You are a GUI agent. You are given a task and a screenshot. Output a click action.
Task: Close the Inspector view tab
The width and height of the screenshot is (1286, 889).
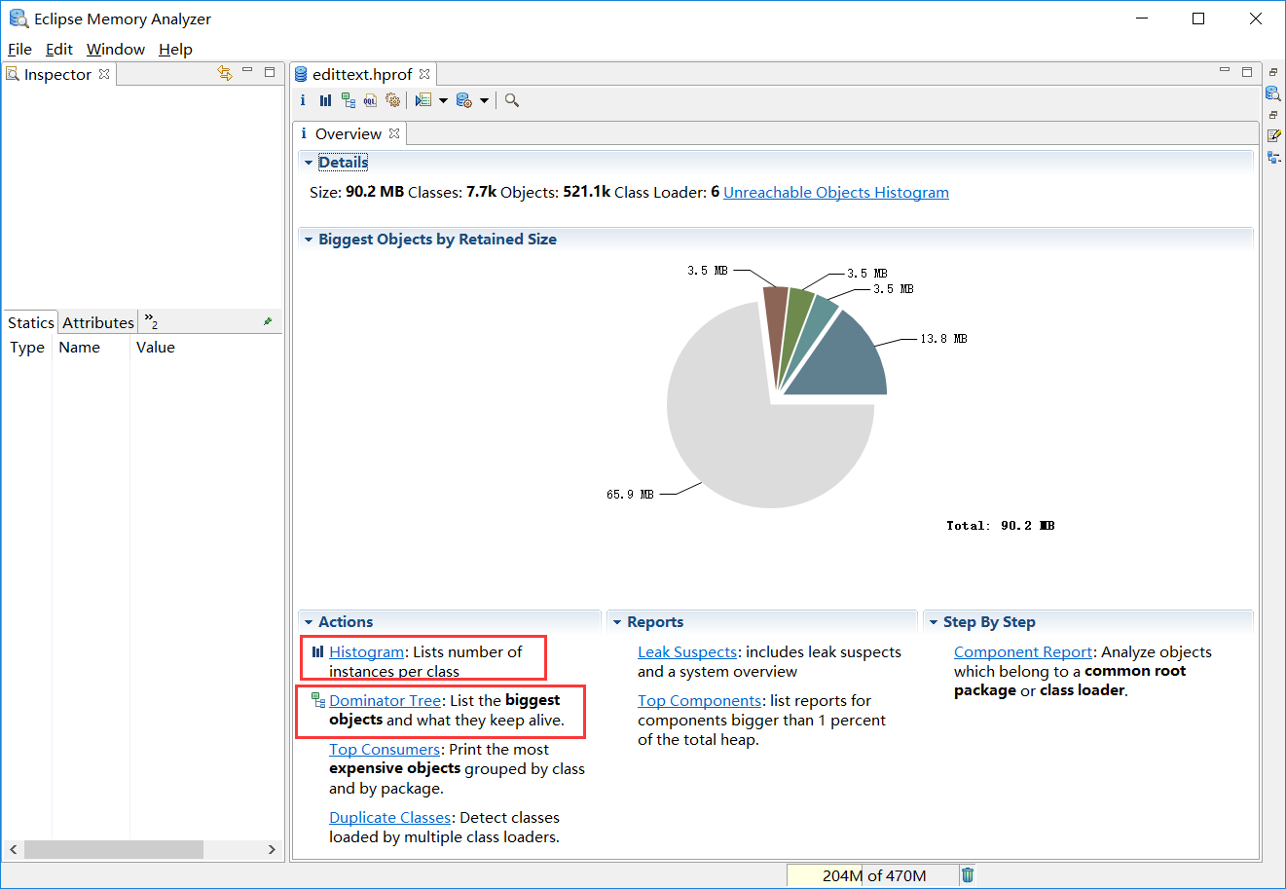point(104,74)
